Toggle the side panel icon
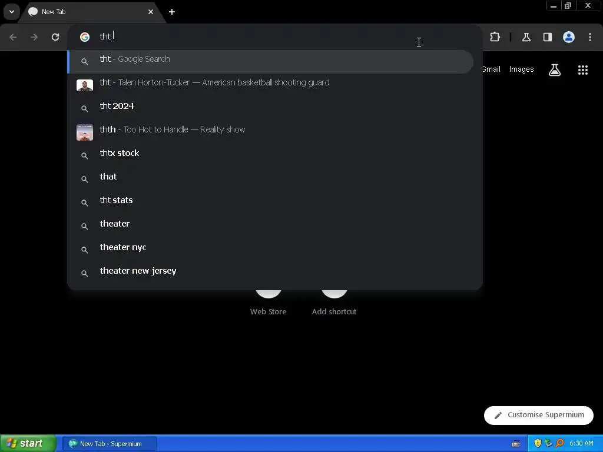The image size is (603, 452). coord(548,37)
